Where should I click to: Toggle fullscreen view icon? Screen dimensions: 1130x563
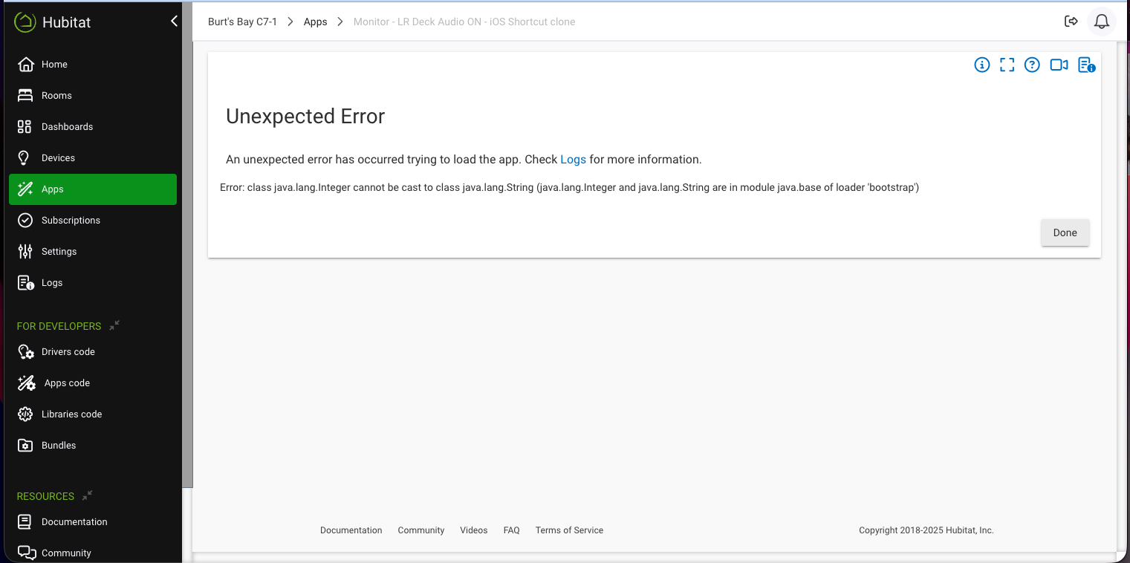(1007, 65)
